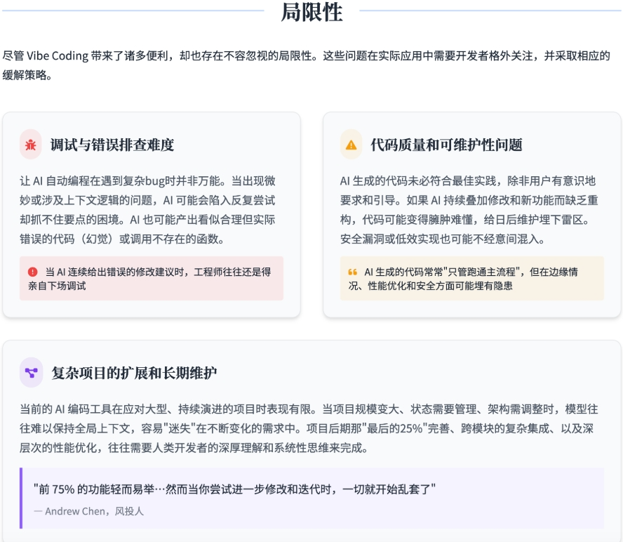Select the 局限性 page heading
The image size is (623, 542).
point(311,12)
